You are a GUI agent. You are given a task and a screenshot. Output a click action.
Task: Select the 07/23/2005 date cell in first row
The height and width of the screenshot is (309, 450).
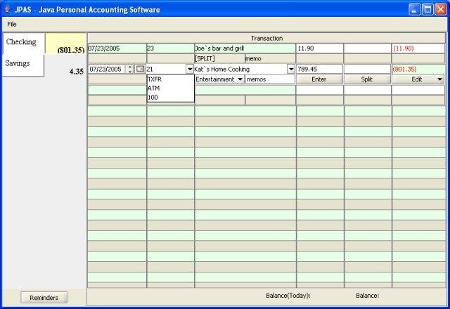tap(117, 48)
